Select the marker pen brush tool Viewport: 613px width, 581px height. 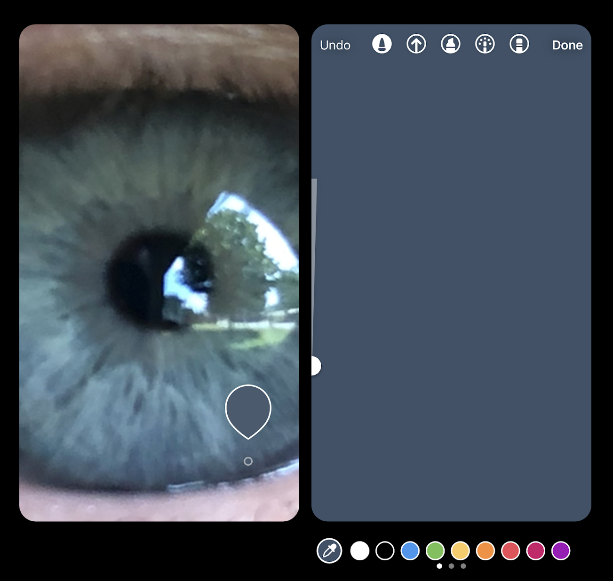[382, 44]
